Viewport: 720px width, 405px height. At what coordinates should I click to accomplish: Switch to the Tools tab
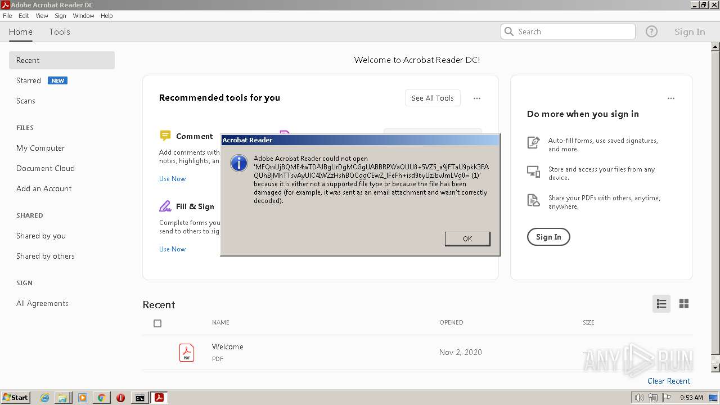tap(60, 31)
